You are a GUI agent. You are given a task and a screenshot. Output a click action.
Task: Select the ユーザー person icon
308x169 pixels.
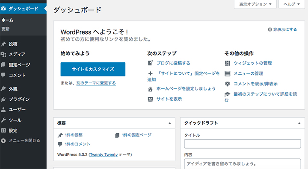(3, 110)
